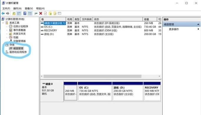Viewport: 201px width, 115px height.
Task: Collapse the 系统工具 tree node
Action: coord(3,23)
